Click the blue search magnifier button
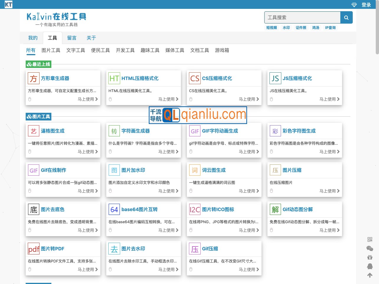 pyautogui.click(x=346, y=17)
